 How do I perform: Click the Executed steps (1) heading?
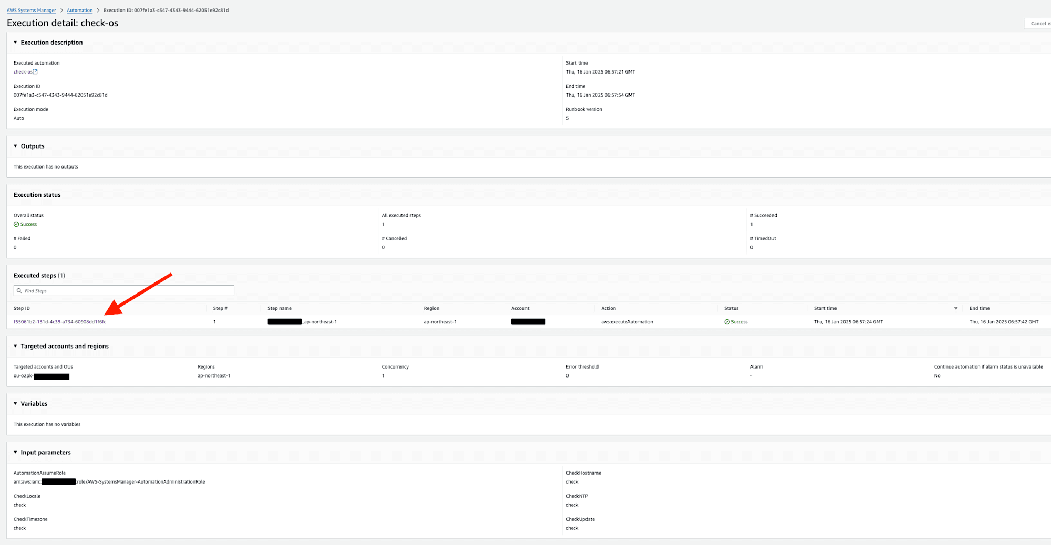pos(39,276)
